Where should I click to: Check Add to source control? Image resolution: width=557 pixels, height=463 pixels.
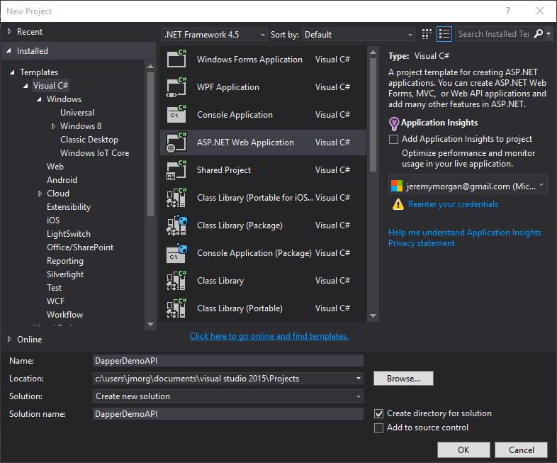tap(378, 428)
